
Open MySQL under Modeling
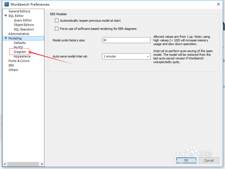pyautogui.click(x=18, y=47)
